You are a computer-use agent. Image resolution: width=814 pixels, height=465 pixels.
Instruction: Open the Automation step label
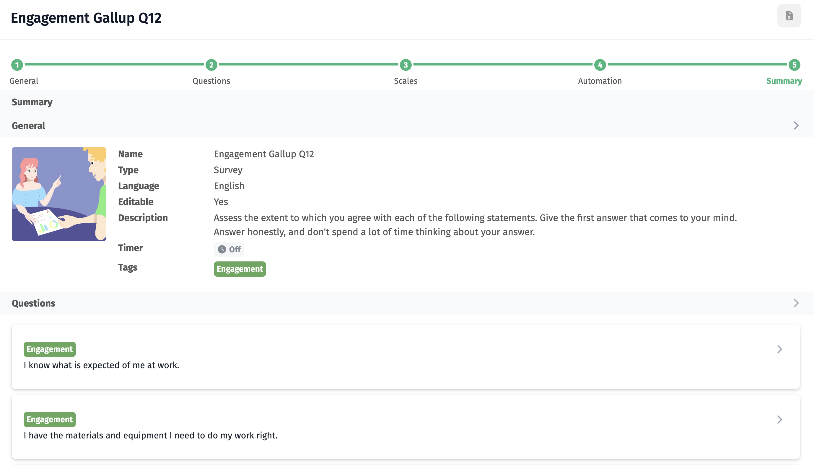click(600, 81)
